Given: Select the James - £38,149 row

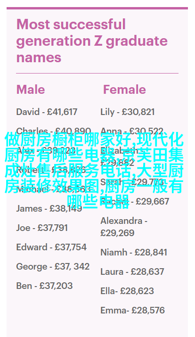Looking at the screenshot, I should [49, 208].
